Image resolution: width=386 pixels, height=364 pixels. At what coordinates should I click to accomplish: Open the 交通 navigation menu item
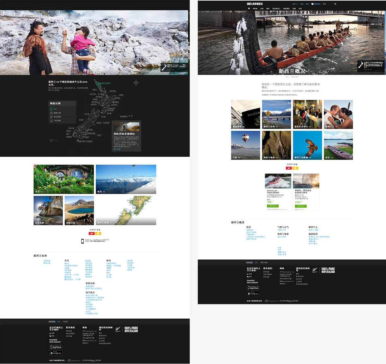pyautogui.click(x=294, y=9)
